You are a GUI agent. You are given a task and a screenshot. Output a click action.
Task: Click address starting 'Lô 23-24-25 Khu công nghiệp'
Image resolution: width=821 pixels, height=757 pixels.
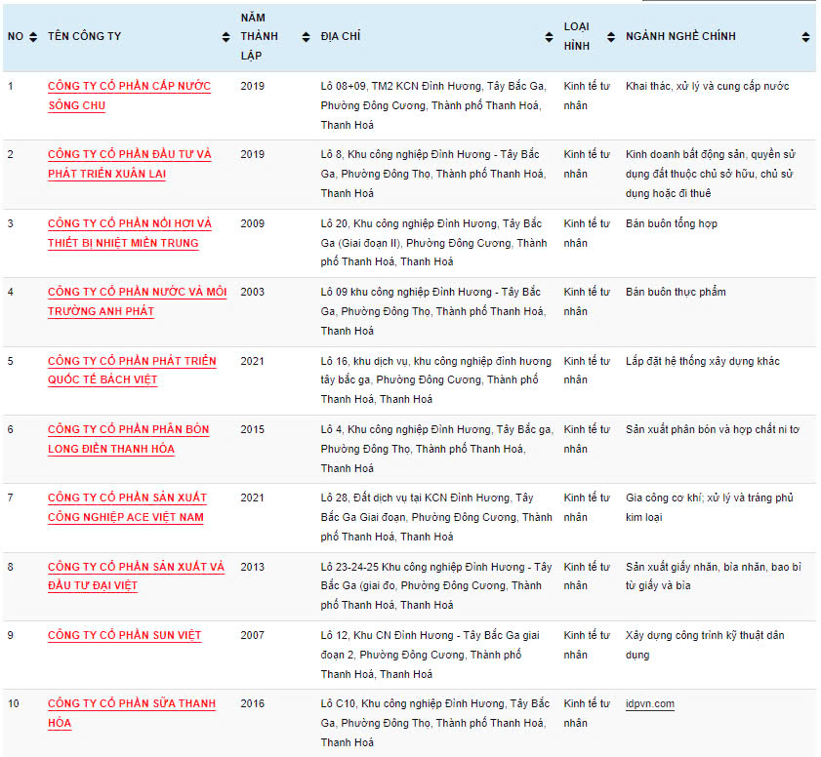coord(436,585)
